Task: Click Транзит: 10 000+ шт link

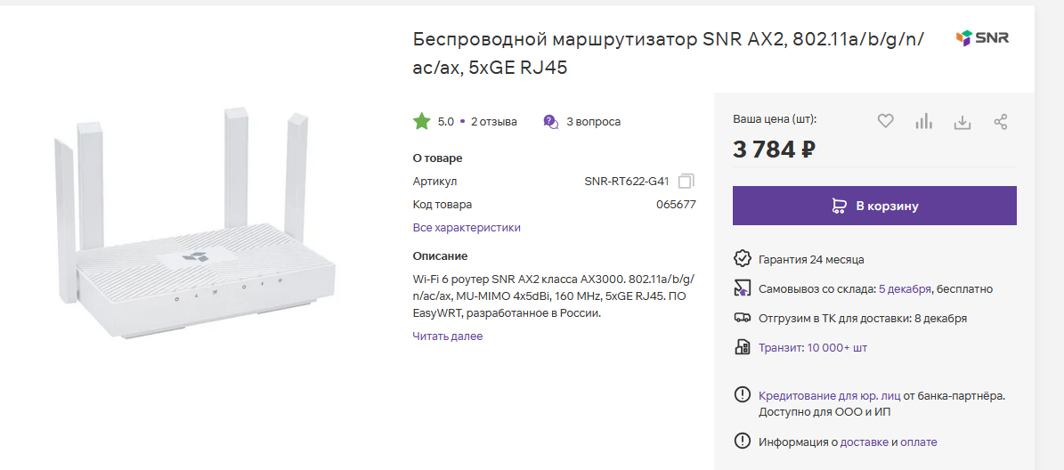Action: point(813,347)
